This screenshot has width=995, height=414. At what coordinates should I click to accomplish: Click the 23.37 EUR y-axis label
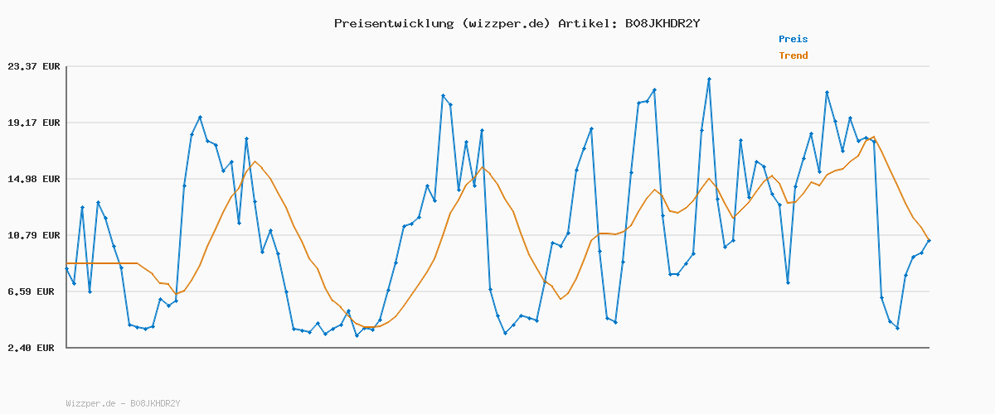click(32, 66)
